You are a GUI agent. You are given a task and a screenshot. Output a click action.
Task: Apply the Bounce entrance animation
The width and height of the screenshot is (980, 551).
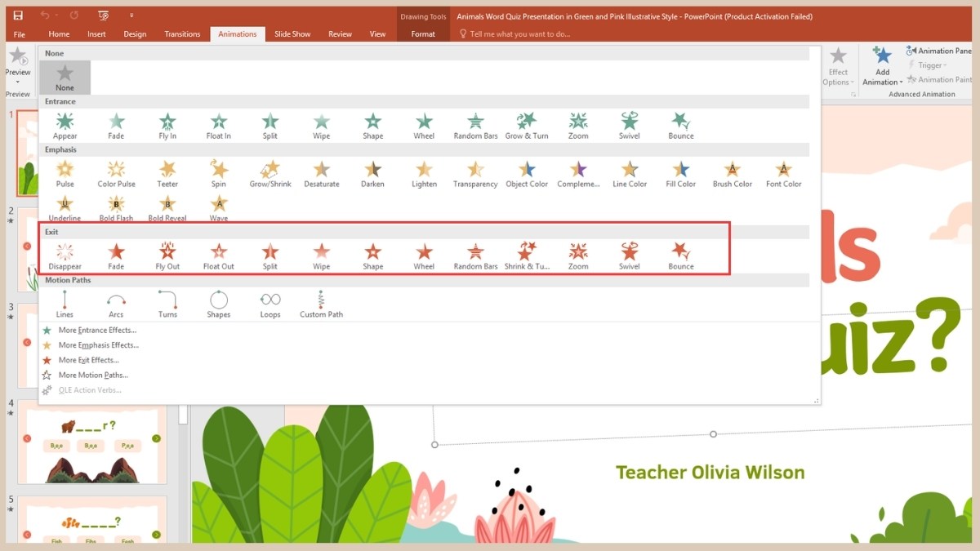tap(680, 124)
